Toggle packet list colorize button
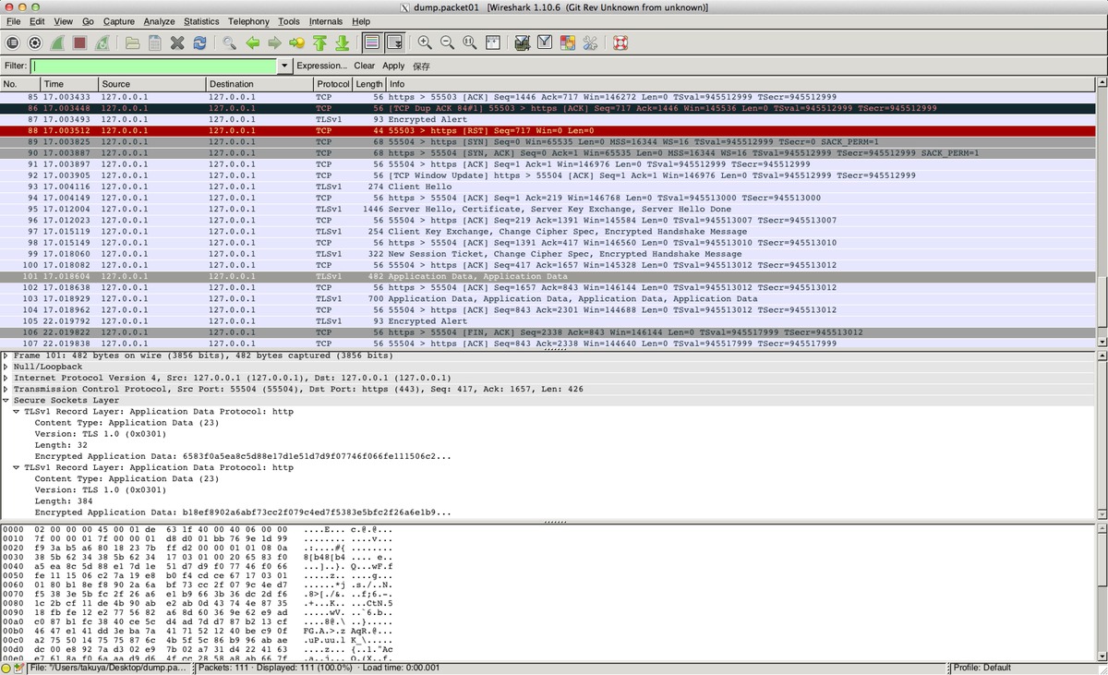 tap(372, 42)
